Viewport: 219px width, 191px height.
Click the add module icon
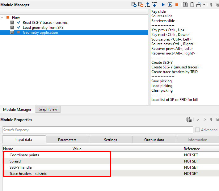pyautogui.click(x=134, y=5)
